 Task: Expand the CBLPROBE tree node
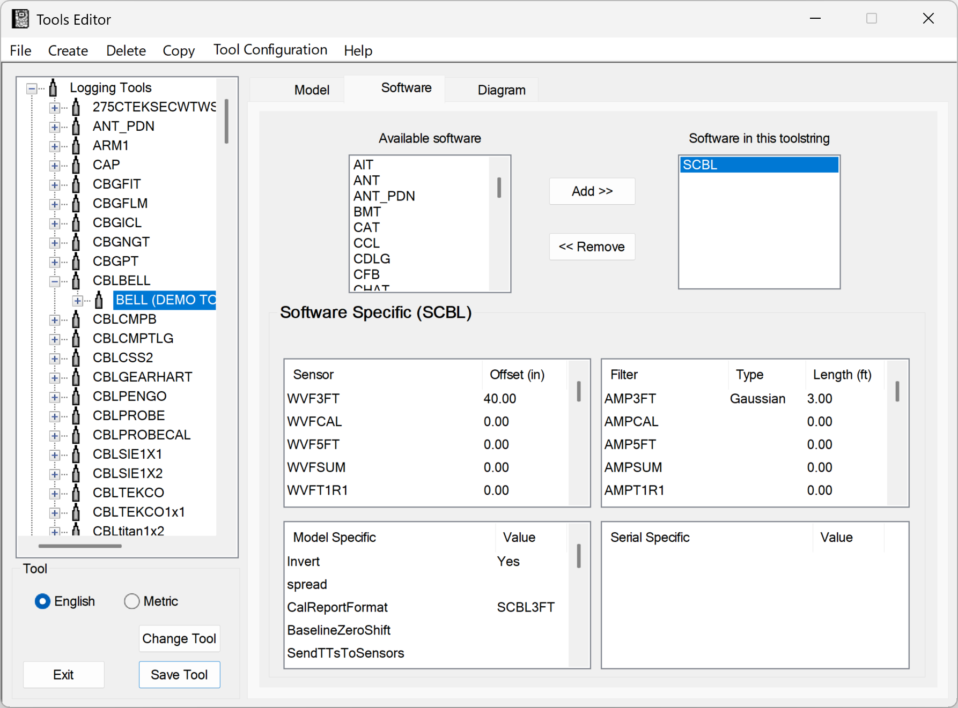click(x=55, y=416)
